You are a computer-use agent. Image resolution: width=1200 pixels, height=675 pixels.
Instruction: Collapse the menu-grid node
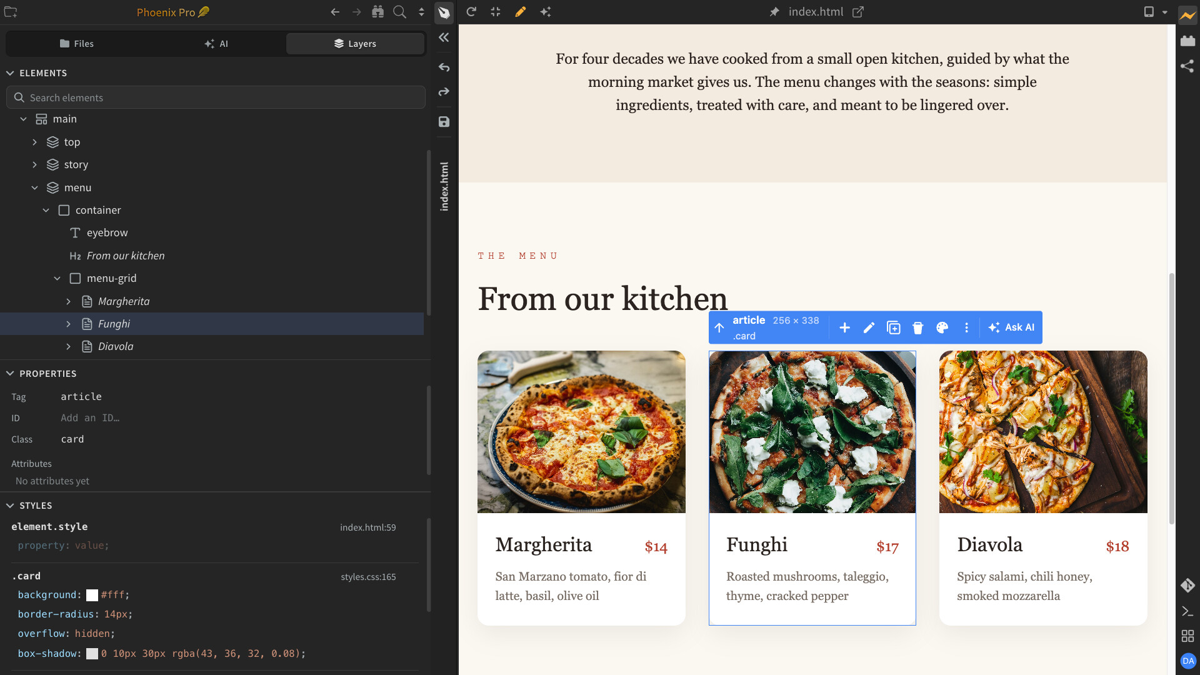coord(57,279)
